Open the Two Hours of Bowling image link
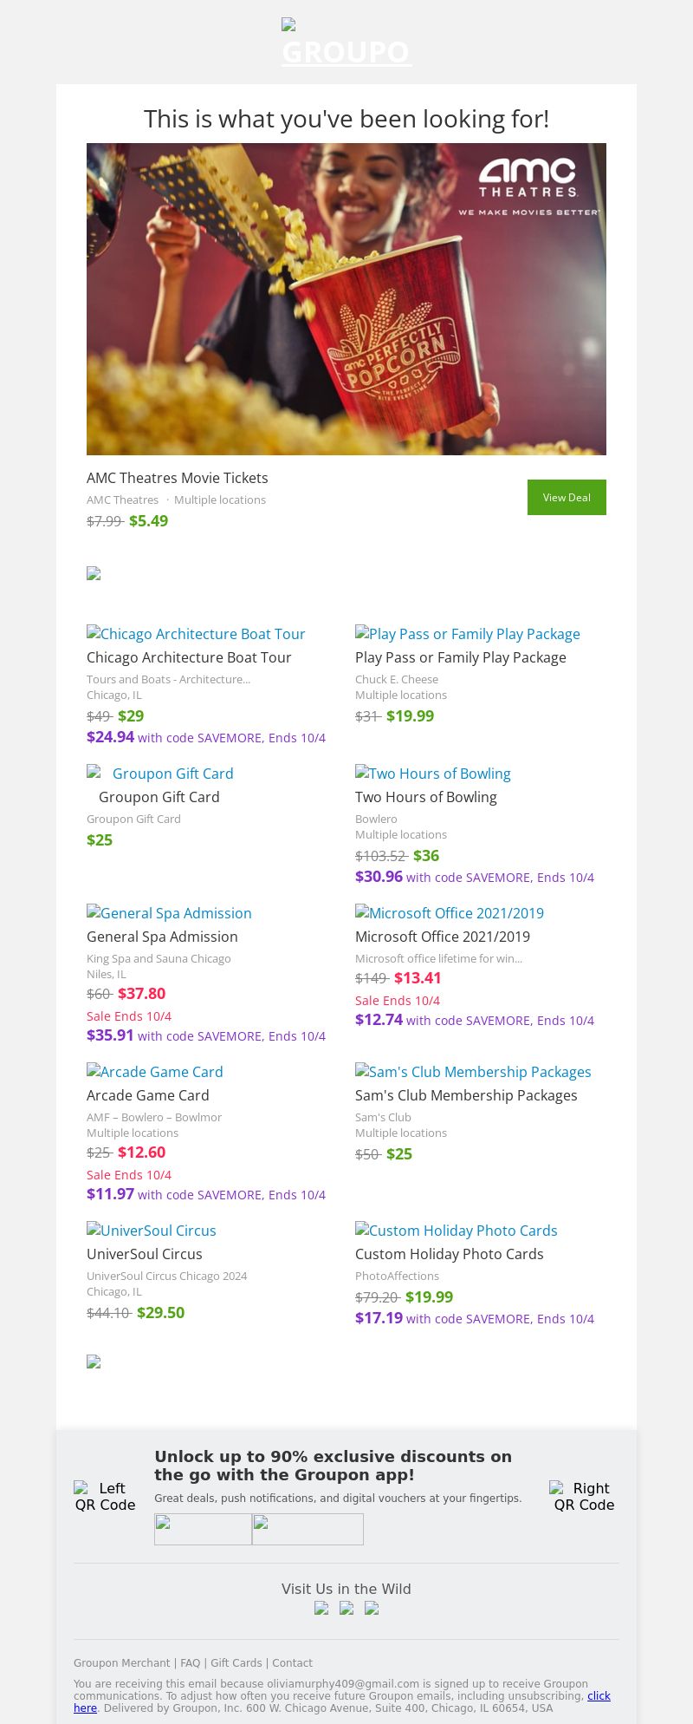Viewport: 693px width, 1724px height. pos(433,774)
